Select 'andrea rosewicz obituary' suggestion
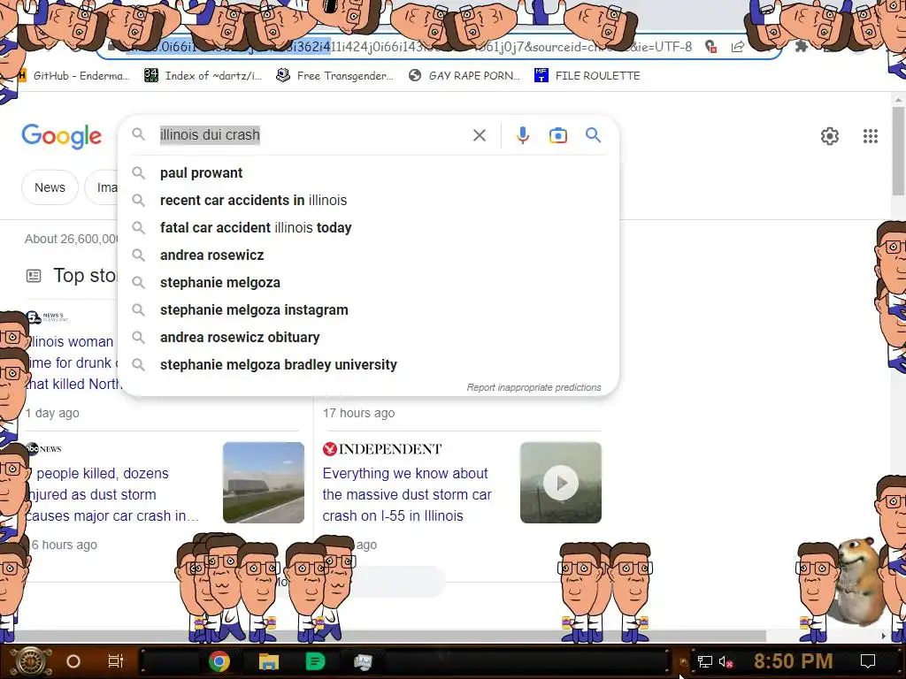906x679 pixels. pos(369,337)
